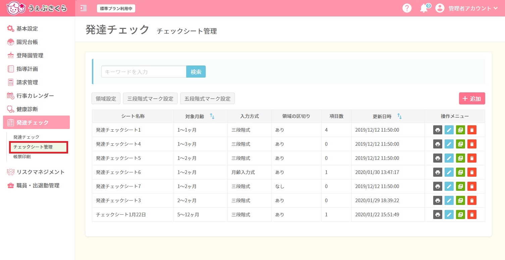Print 発達チェックシート5
Viewport: 505px width, 260px height.
438,158
